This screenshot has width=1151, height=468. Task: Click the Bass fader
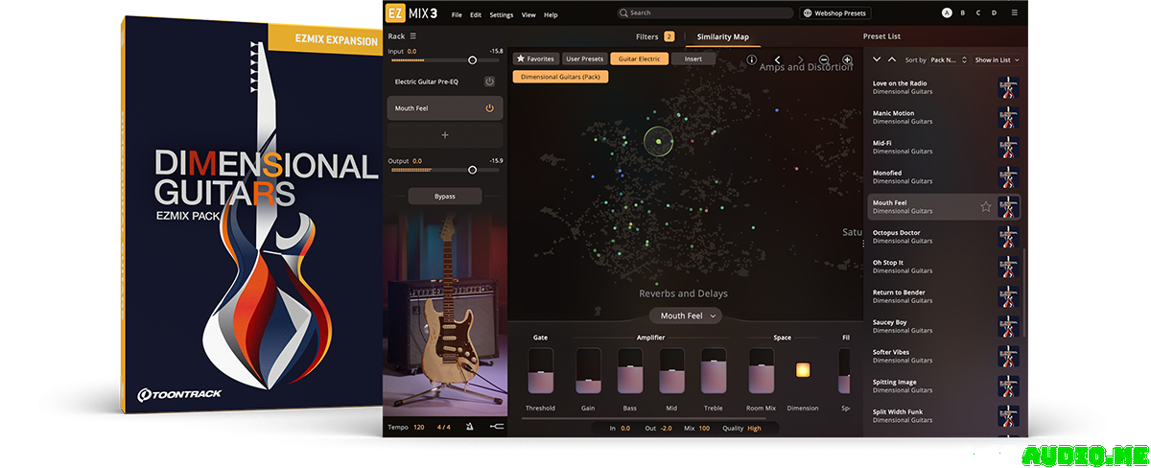[629, 370]
